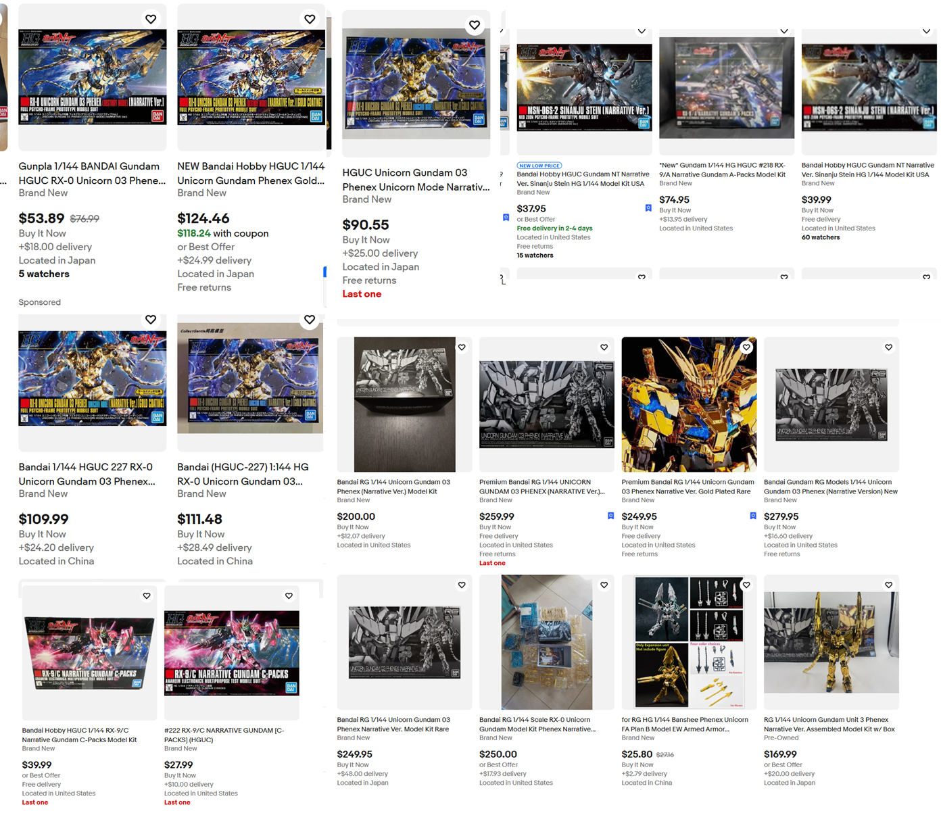
Task: View the $74.95 Narrative Gundam A-Packs photo
Action: pos(727,87)
